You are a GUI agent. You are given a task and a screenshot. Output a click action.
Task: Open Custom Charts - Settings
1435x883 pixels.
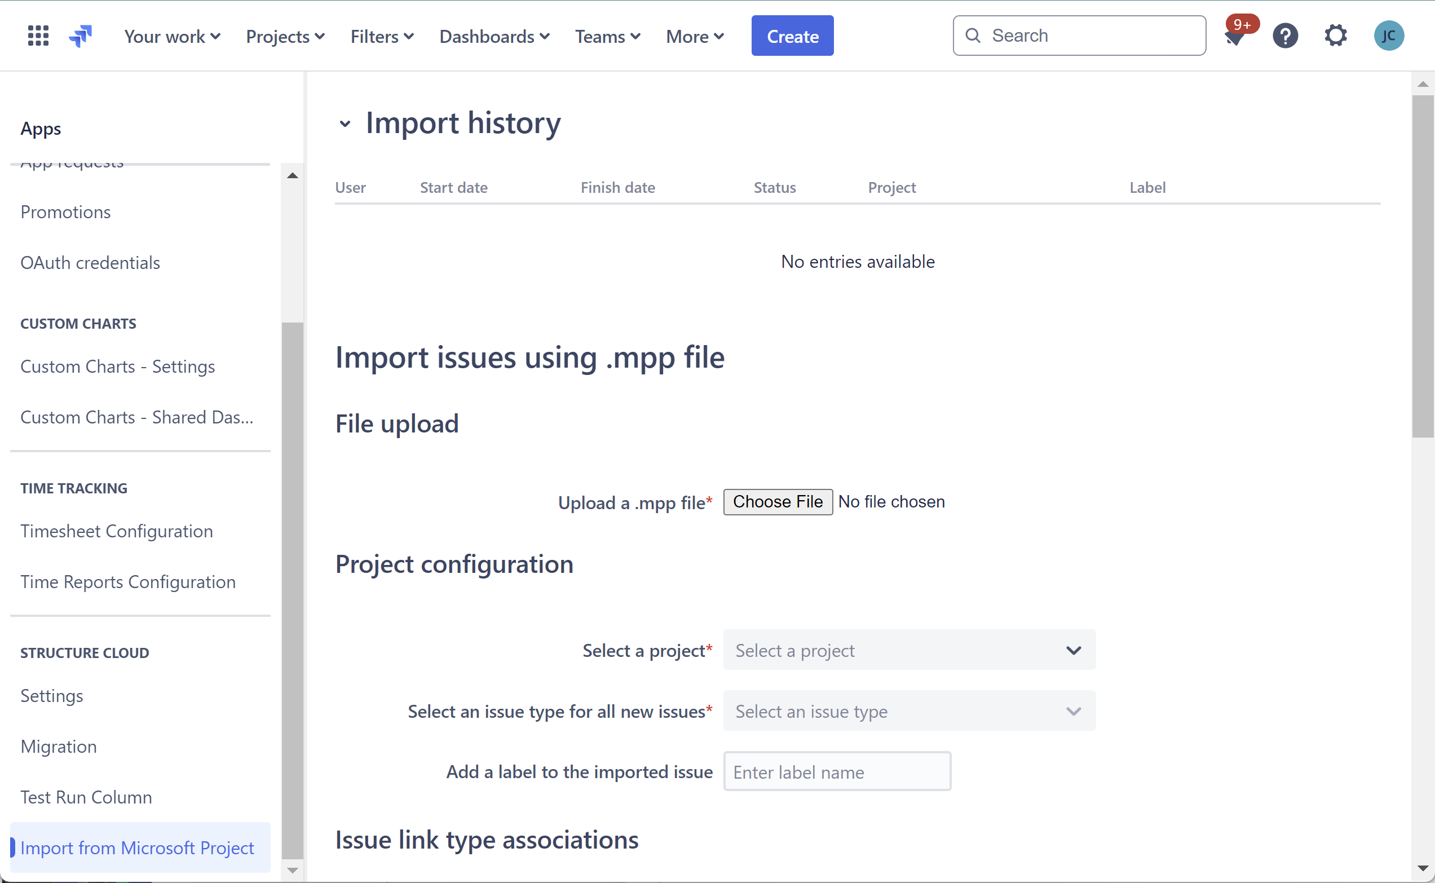tap(117, 367)
